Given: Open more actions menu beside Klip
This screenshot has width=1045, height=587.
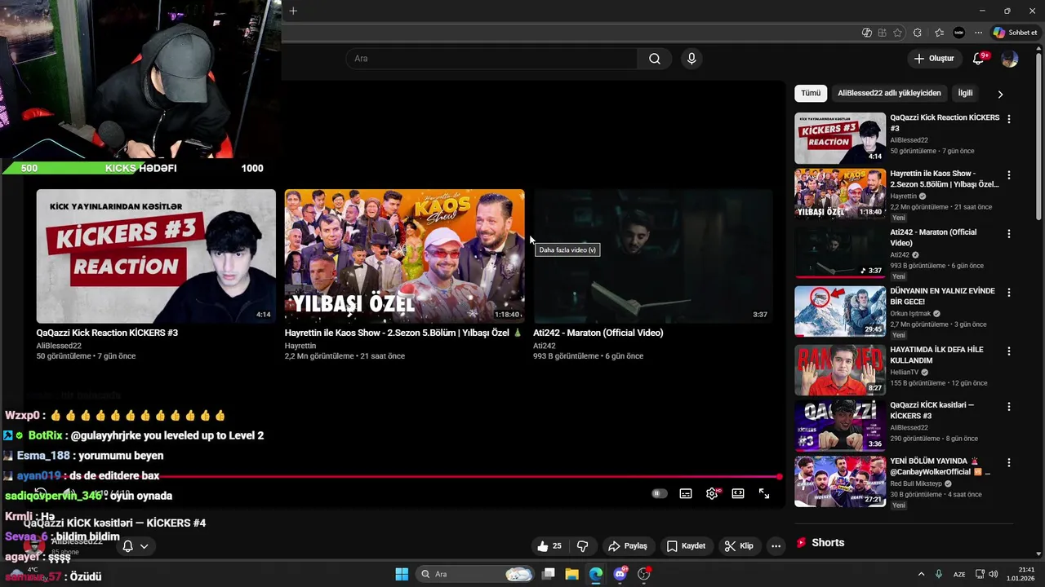Looking at the screenshot, I should pyautogui.click(x=776, y=546).
